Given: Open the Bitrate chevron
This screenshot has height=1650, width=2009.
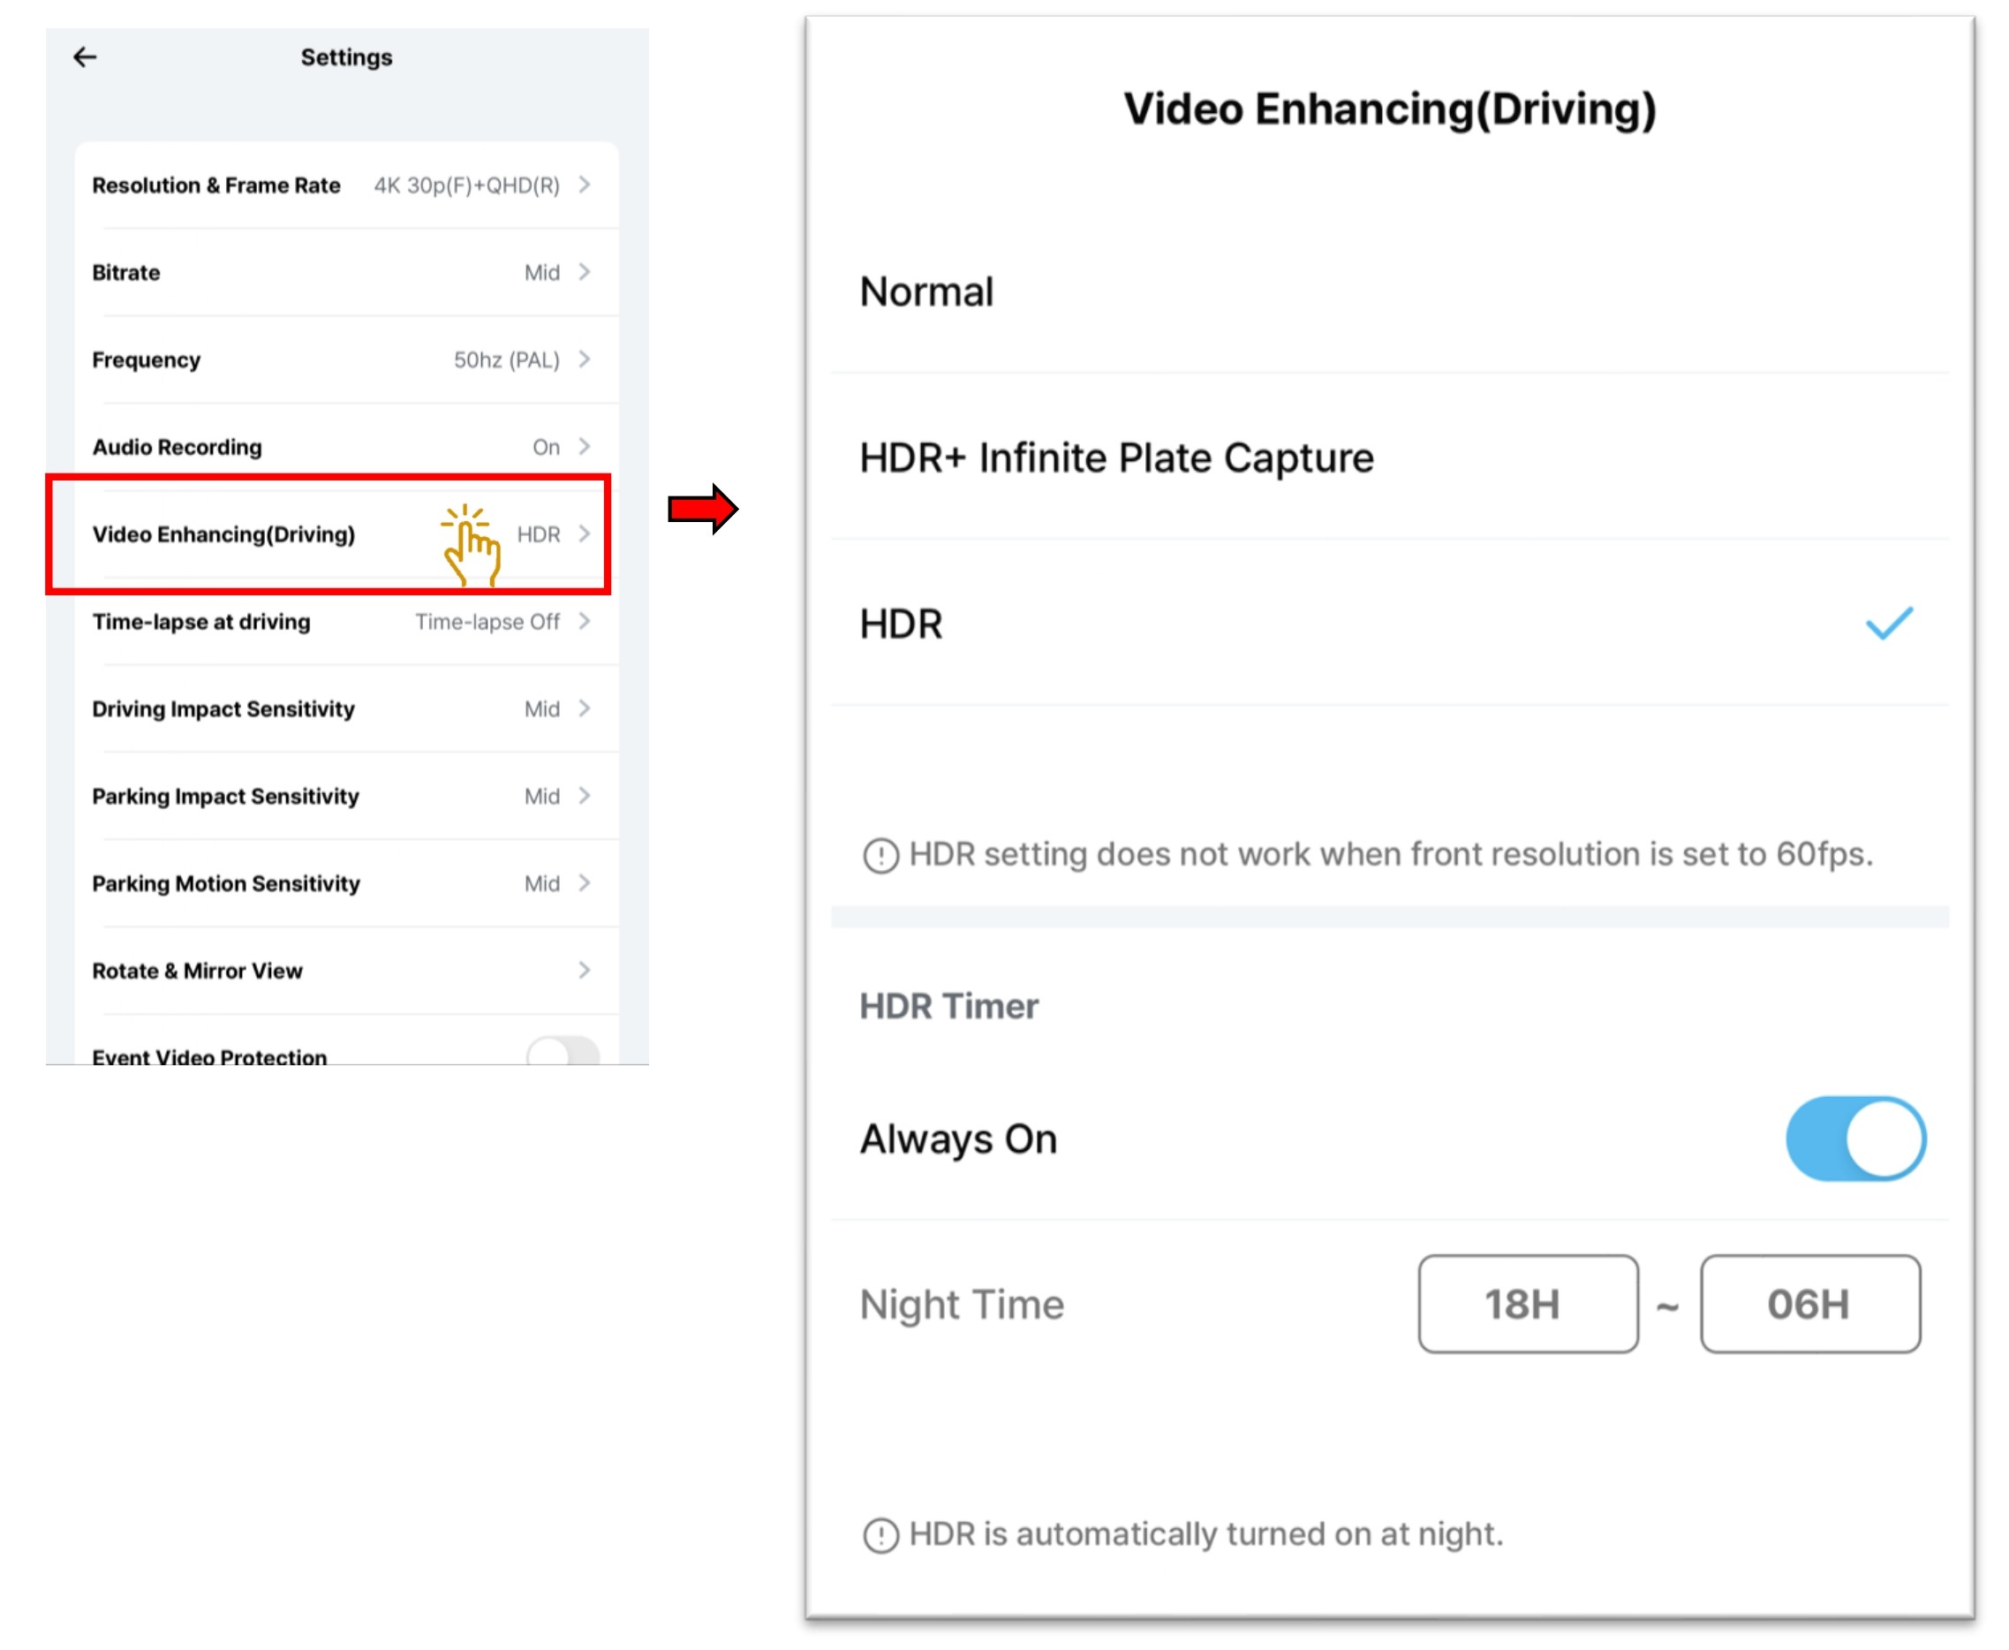Looking at the screenshot, I should 585,272.
